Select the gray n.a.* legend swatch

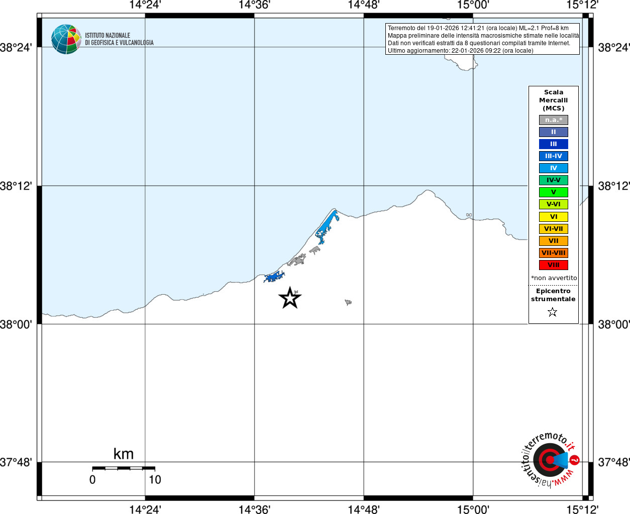point(554,120)
